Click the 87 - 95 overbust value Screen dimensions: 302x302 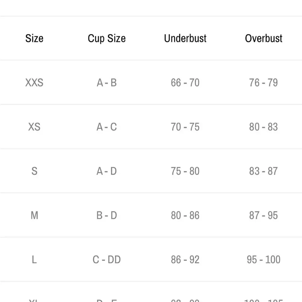(x=263, y=215)
